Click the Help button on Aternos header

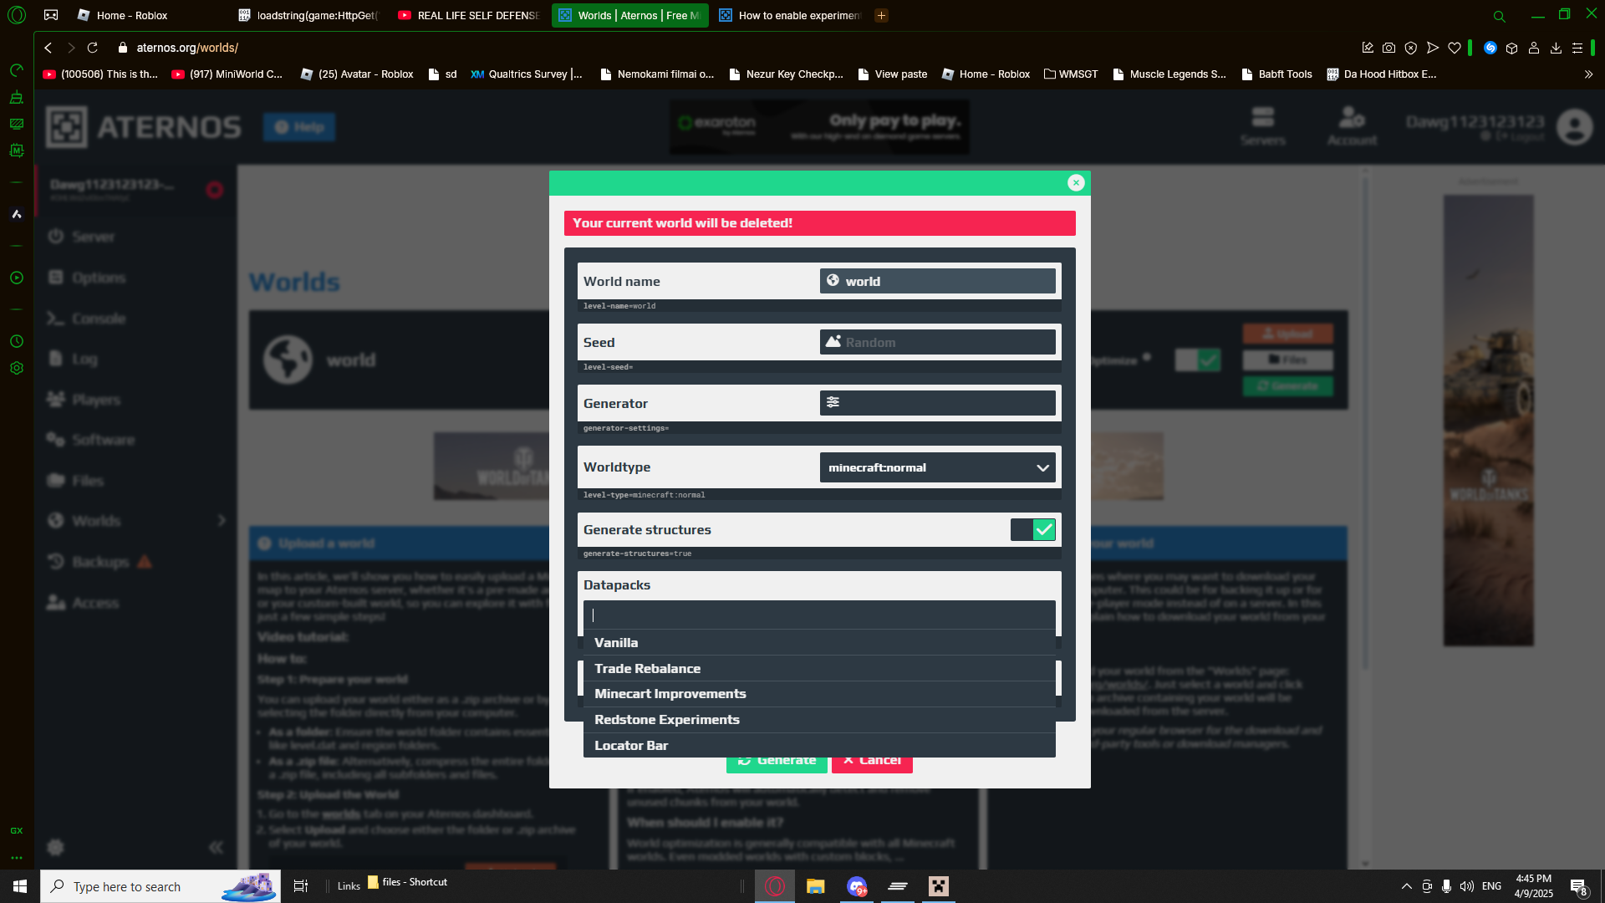coord(299,127)
